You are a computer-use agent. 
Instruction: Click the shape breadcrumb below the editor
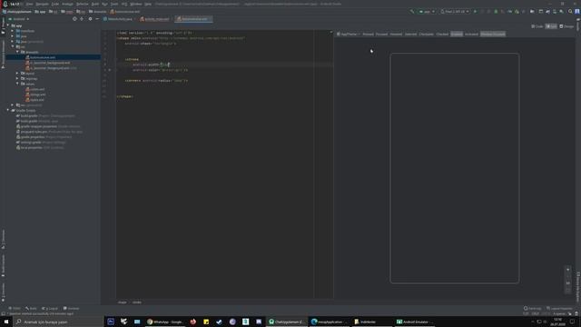click(122, 302)
